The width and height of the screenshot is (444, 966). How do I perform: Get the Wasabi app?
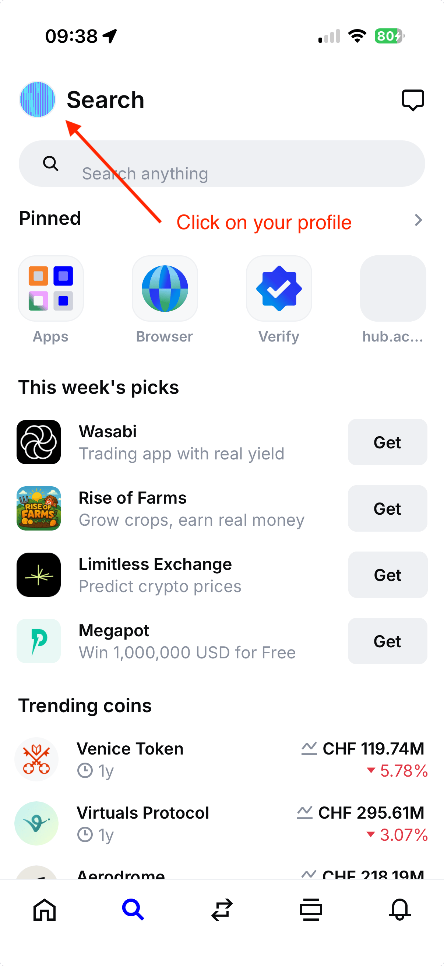pos(387,442)
